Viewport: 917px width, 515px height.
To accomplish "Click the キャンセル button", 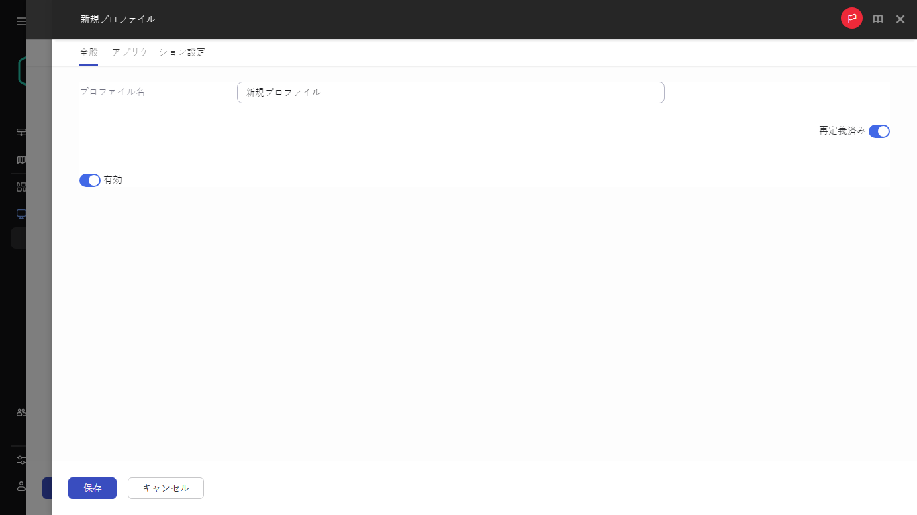I will pos(165,488).
